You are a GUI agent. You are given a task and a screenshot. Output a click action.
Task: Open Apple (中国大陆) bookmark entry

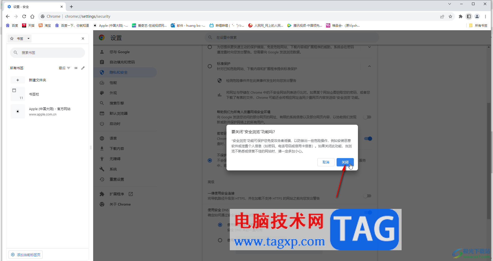tap(48, 111)
